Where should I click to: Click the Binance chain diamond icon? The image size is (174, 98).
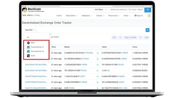pyautogui.click(x=149, y=16)
